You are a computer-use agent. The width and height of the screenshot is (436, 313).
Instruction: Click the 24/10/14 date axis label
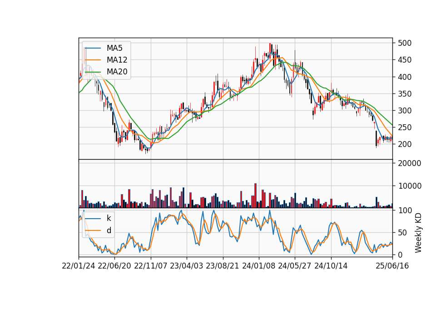331,266
